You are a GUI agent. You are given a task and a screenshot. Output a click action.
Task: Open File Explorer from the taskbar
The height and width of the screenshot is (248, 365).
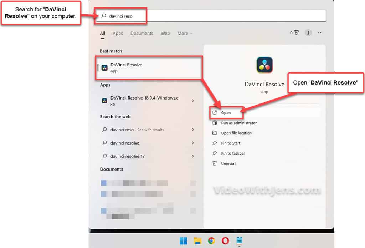[197, 241]
